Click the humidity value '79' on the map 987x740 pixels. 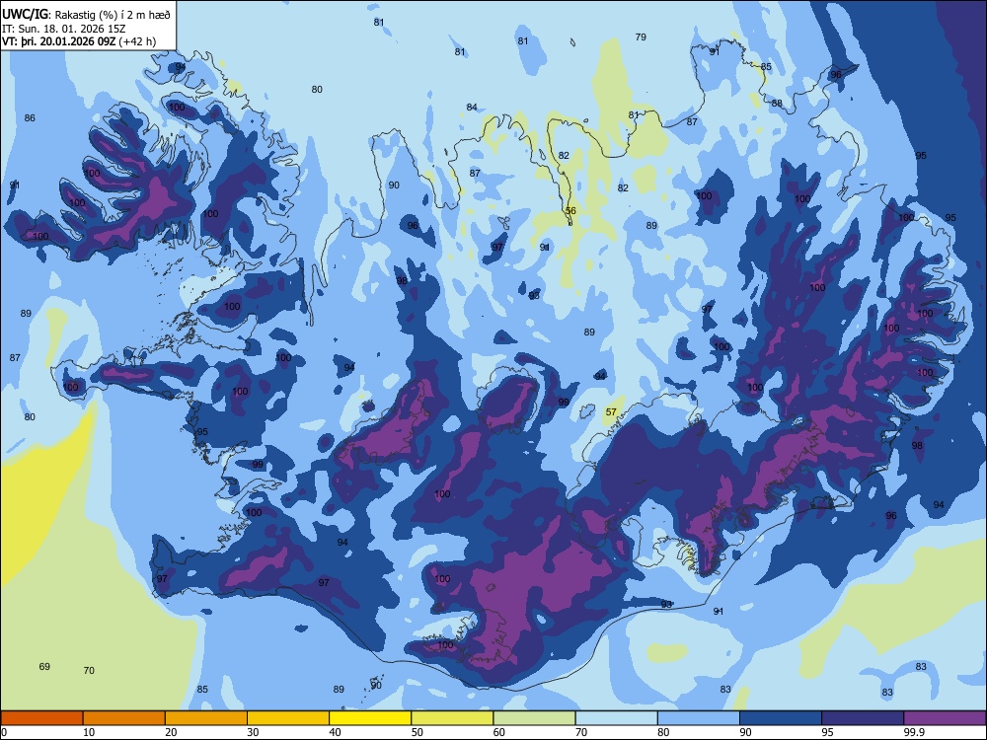[641, 37]
